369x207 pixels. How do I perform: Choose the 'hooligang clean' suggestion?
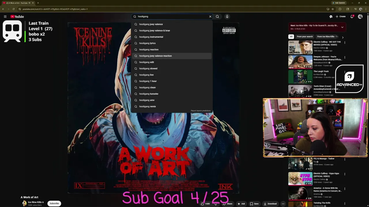tap(172, 87)
